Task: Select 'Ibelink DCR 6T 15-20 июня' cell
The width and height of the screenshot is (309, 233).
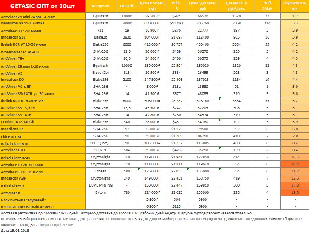Action: 43,44
